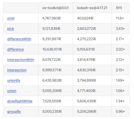Click the union link
This screenshot has height=119, width=134.
click(12, 91)
